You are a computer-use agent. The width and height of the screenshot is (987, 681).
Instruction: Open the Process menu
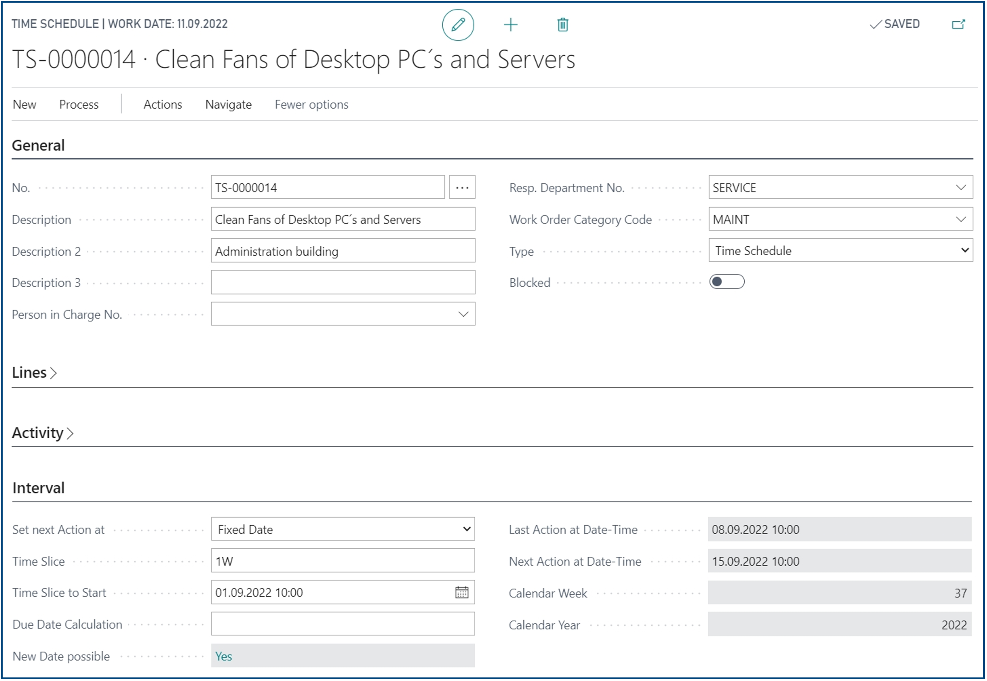click(79, 104)
